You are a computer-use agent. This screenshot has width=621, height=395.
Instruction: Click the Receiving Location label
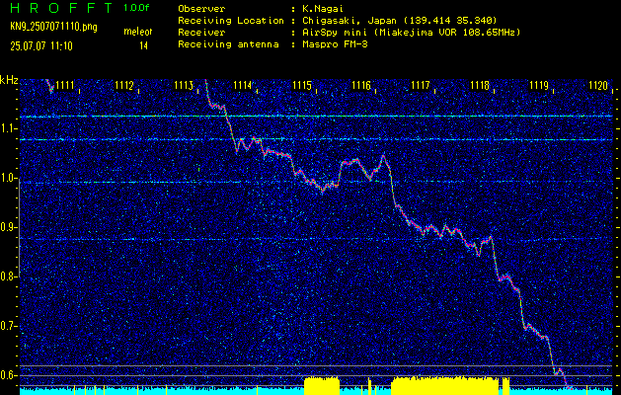coord(231,21)
